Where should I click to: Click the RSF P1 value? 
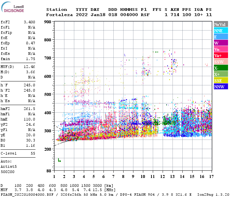pyautogui.click(x=145, y=15)
